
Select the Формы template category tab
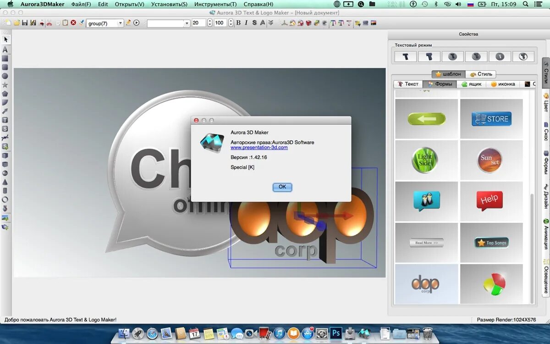(x=440, y=84)
